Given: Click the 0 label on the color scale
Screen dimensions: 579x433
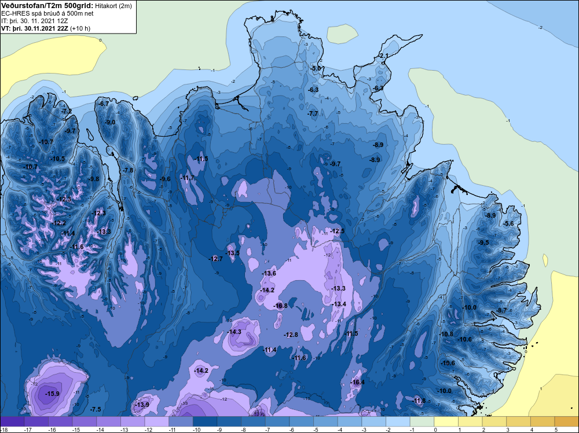Looking at the screenshot, I should click(435, 430).
